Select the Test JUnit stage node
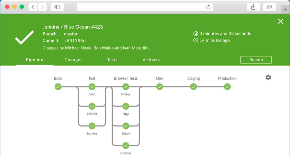The width and height of the screenshot is (290, 158). pyautogui.click(x=92, y=87)
